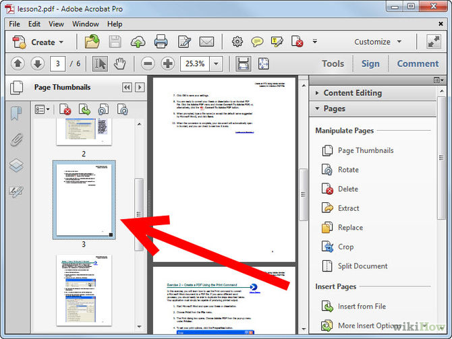Click Insert from File option

tap(354, 306)
